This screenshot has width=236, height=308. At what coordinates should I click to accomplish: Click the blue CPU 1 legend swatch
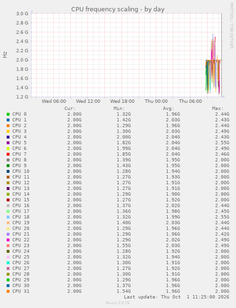[x=8, y=120]
